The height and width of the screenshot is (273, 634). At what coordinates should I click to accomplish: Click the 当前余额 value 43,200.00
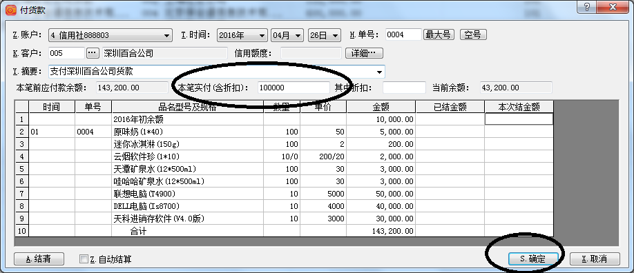[x=515, y=88]
